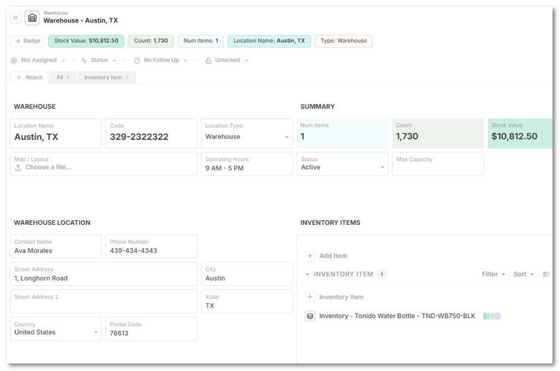This screenshot has width=560, height=371.
Task: Click the Status pulse icon
Action: 84,60
